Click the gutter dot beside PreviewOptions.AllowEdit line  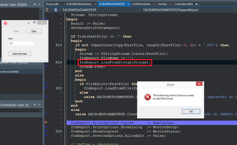46,135
